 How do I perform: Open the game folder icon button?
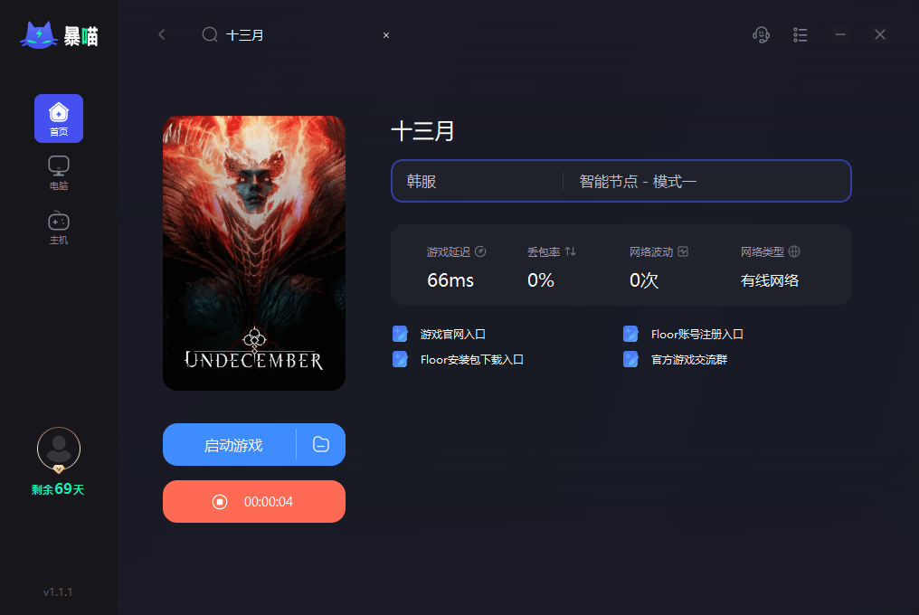click(x=321, y=444)
